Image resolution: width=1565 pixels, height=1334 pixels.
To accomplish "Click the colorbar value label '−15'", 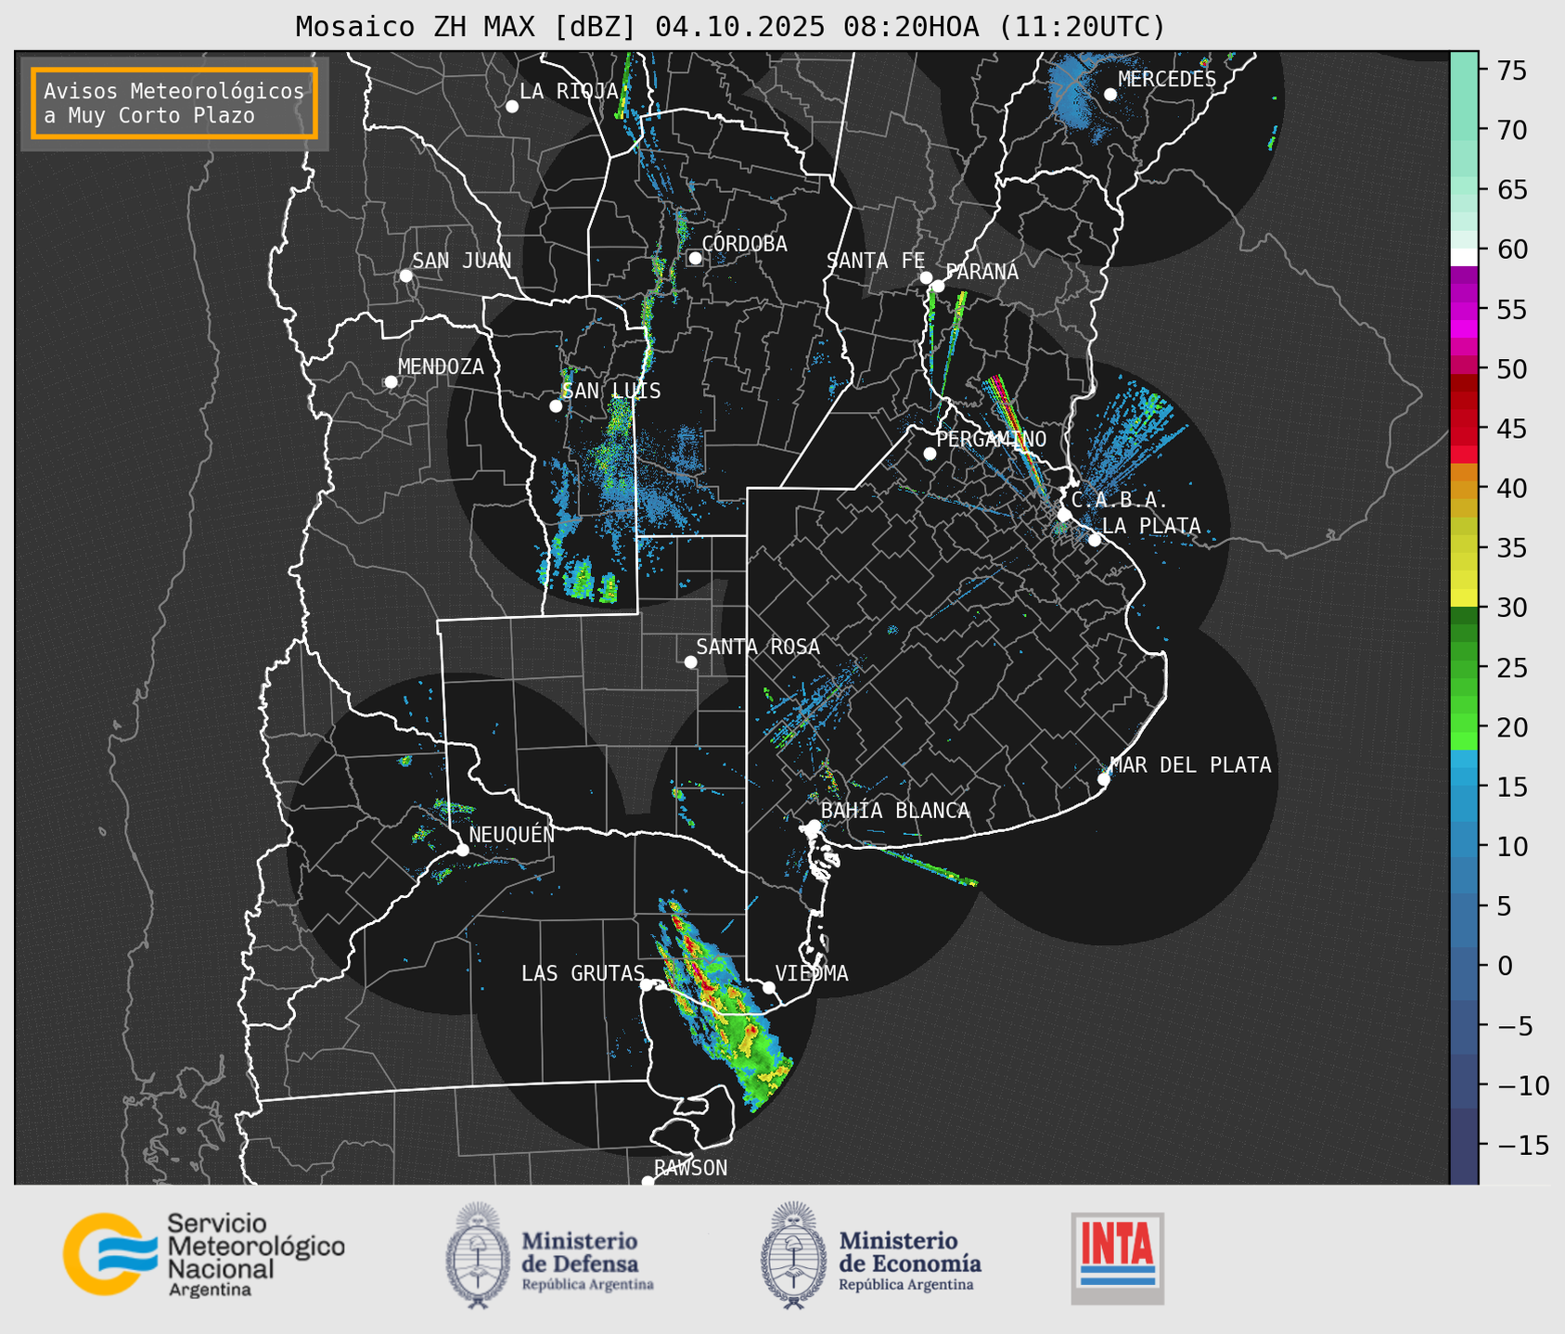I will pos(1522,1146).
